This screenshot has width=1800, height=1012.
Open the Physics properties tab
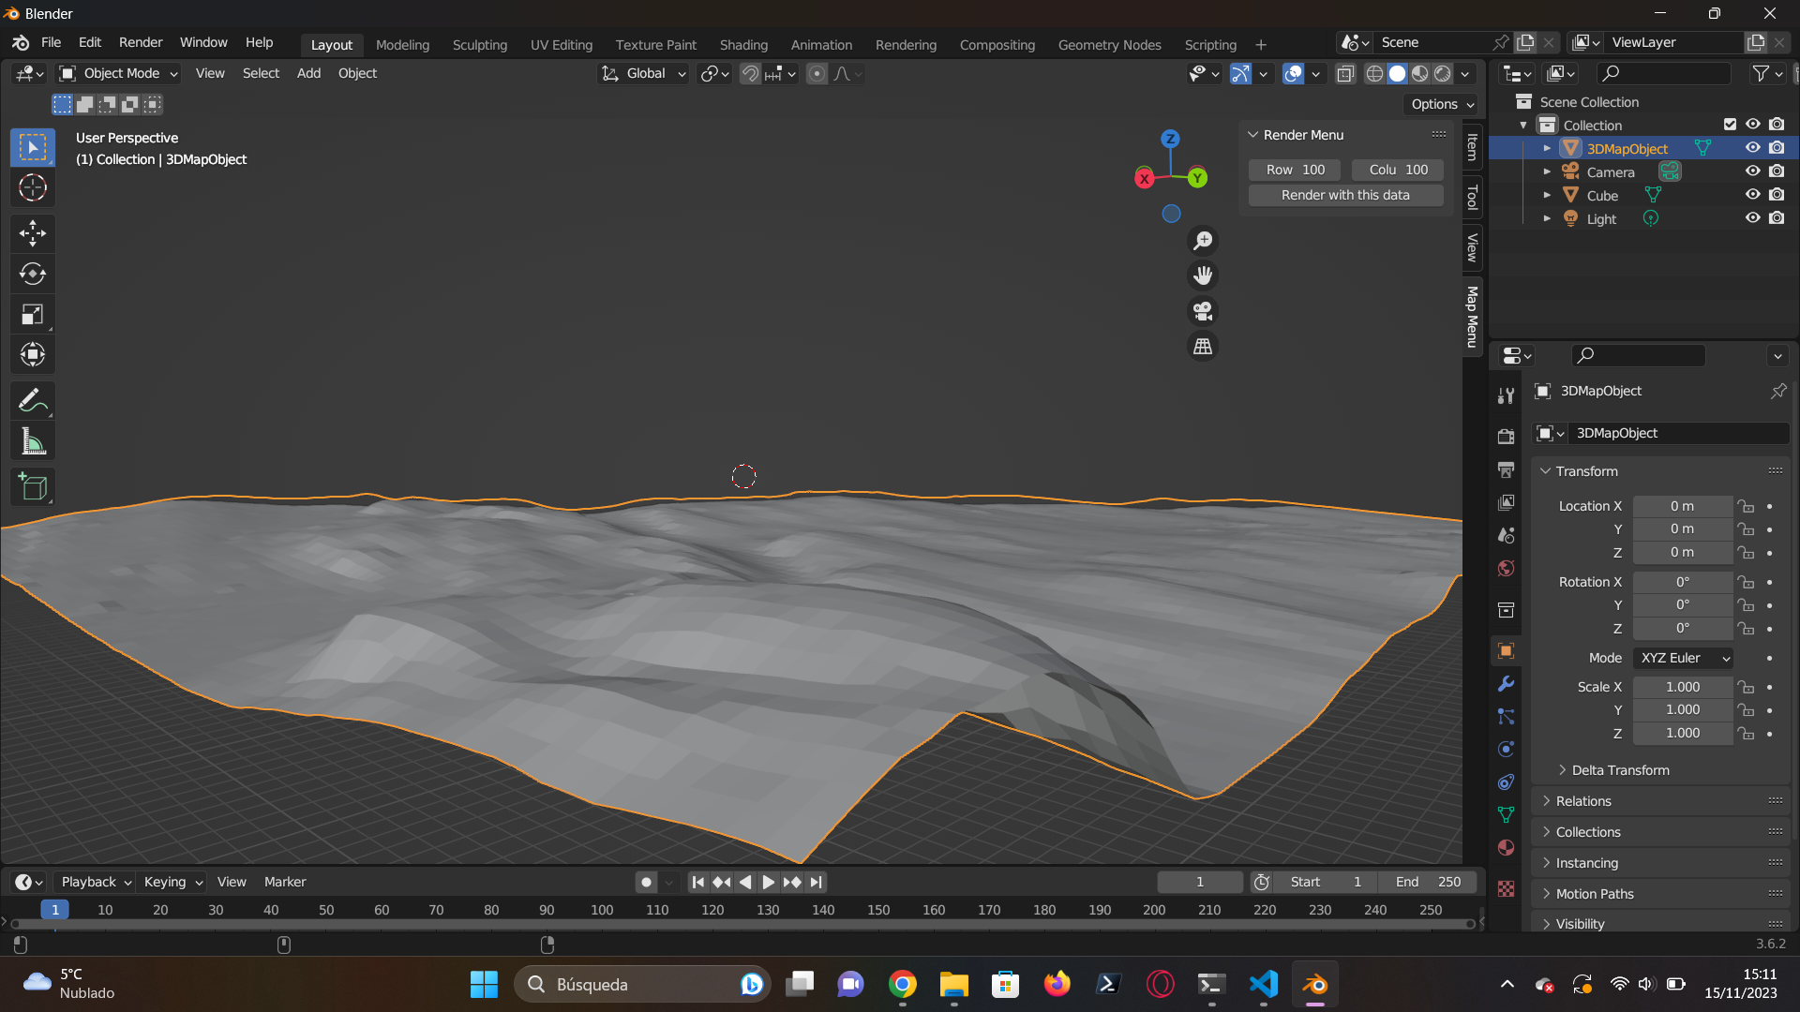1506,750
